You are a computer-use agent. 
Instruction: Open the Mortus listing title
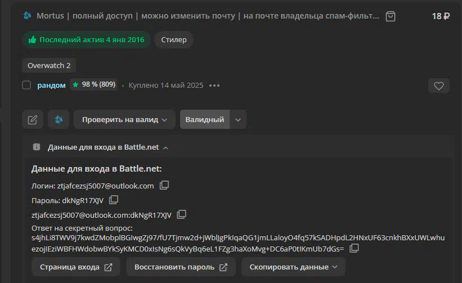(x=208, y=16)
